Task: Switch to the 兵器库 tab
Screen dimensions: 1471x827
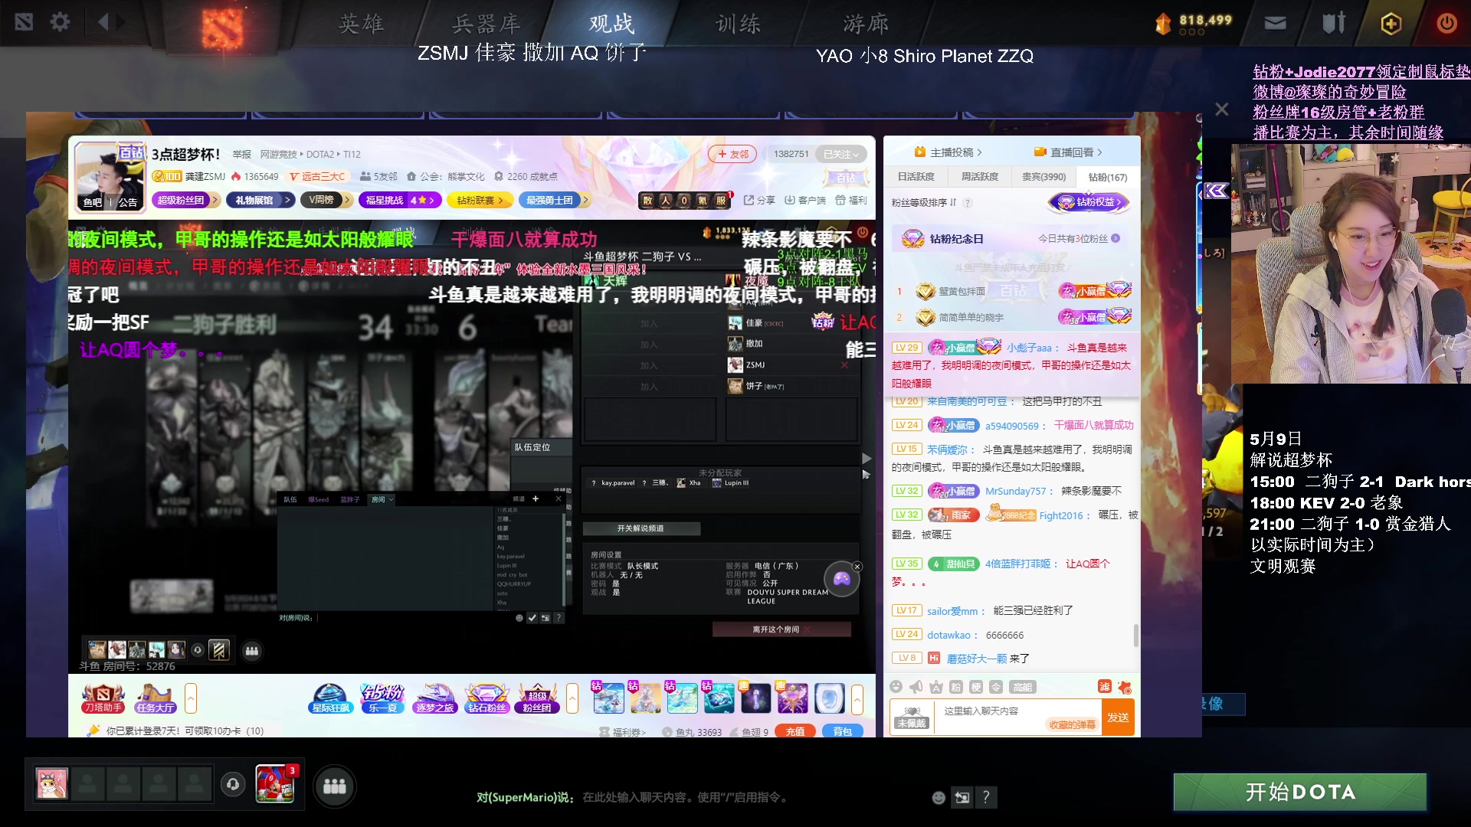Action: click(x=486, y=24)
